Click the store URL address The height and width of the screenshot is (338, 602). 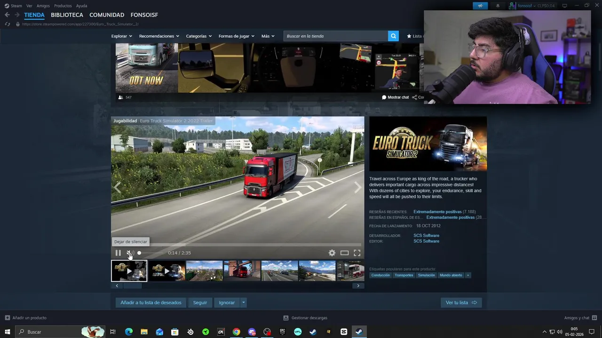(x=80, y=24)
